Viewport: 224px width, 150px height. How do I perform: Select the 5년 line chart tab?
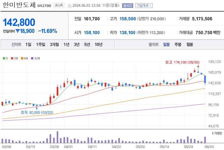pyautogui.click(x=87, y=44)
